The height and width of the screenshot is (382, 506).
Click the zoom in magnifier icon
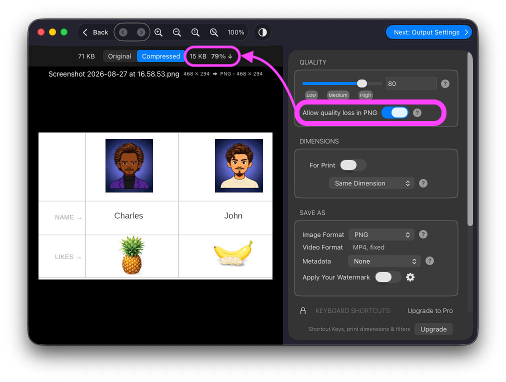point(158,32)
